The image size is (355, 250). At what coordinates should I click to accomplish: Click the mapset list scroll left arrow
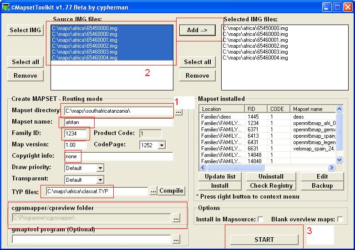click(x=203, y=167)
